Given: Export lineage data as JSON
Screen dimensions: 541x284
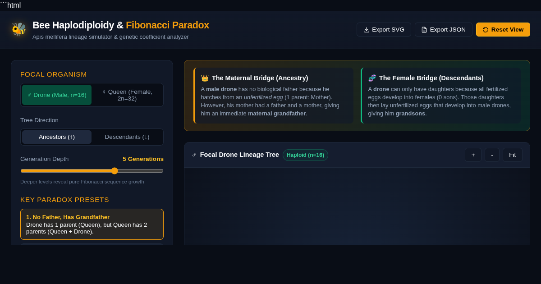Looking at the screenshot, I should click(x=444, y=30).
